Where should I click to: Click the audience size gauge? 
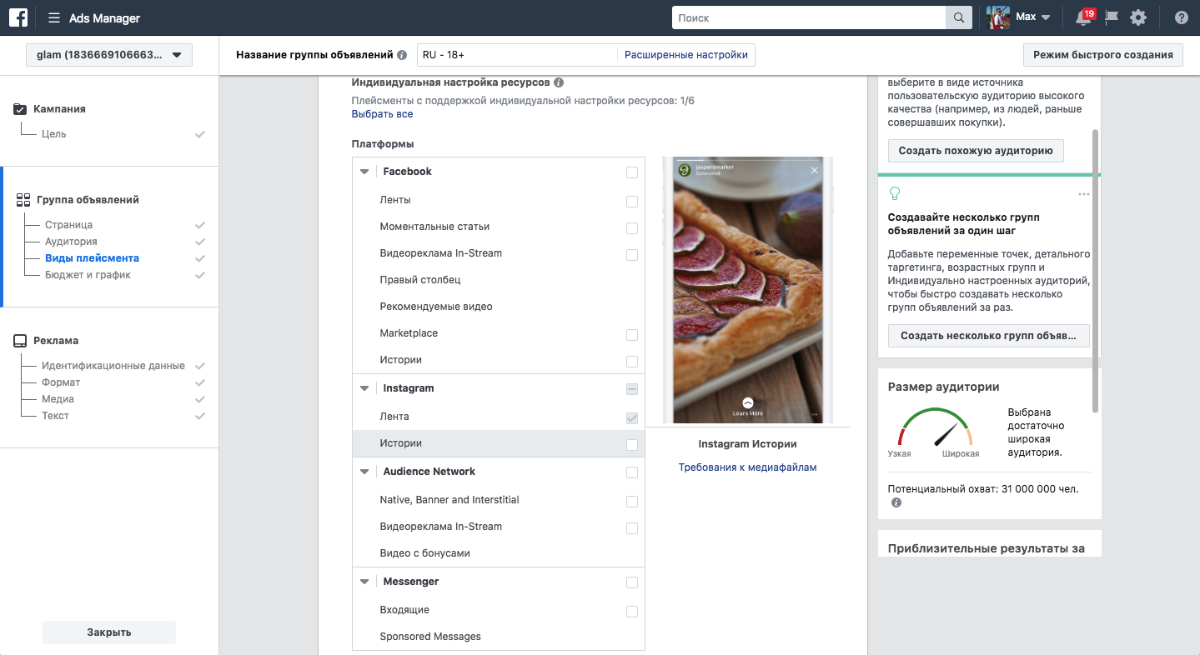936,429
